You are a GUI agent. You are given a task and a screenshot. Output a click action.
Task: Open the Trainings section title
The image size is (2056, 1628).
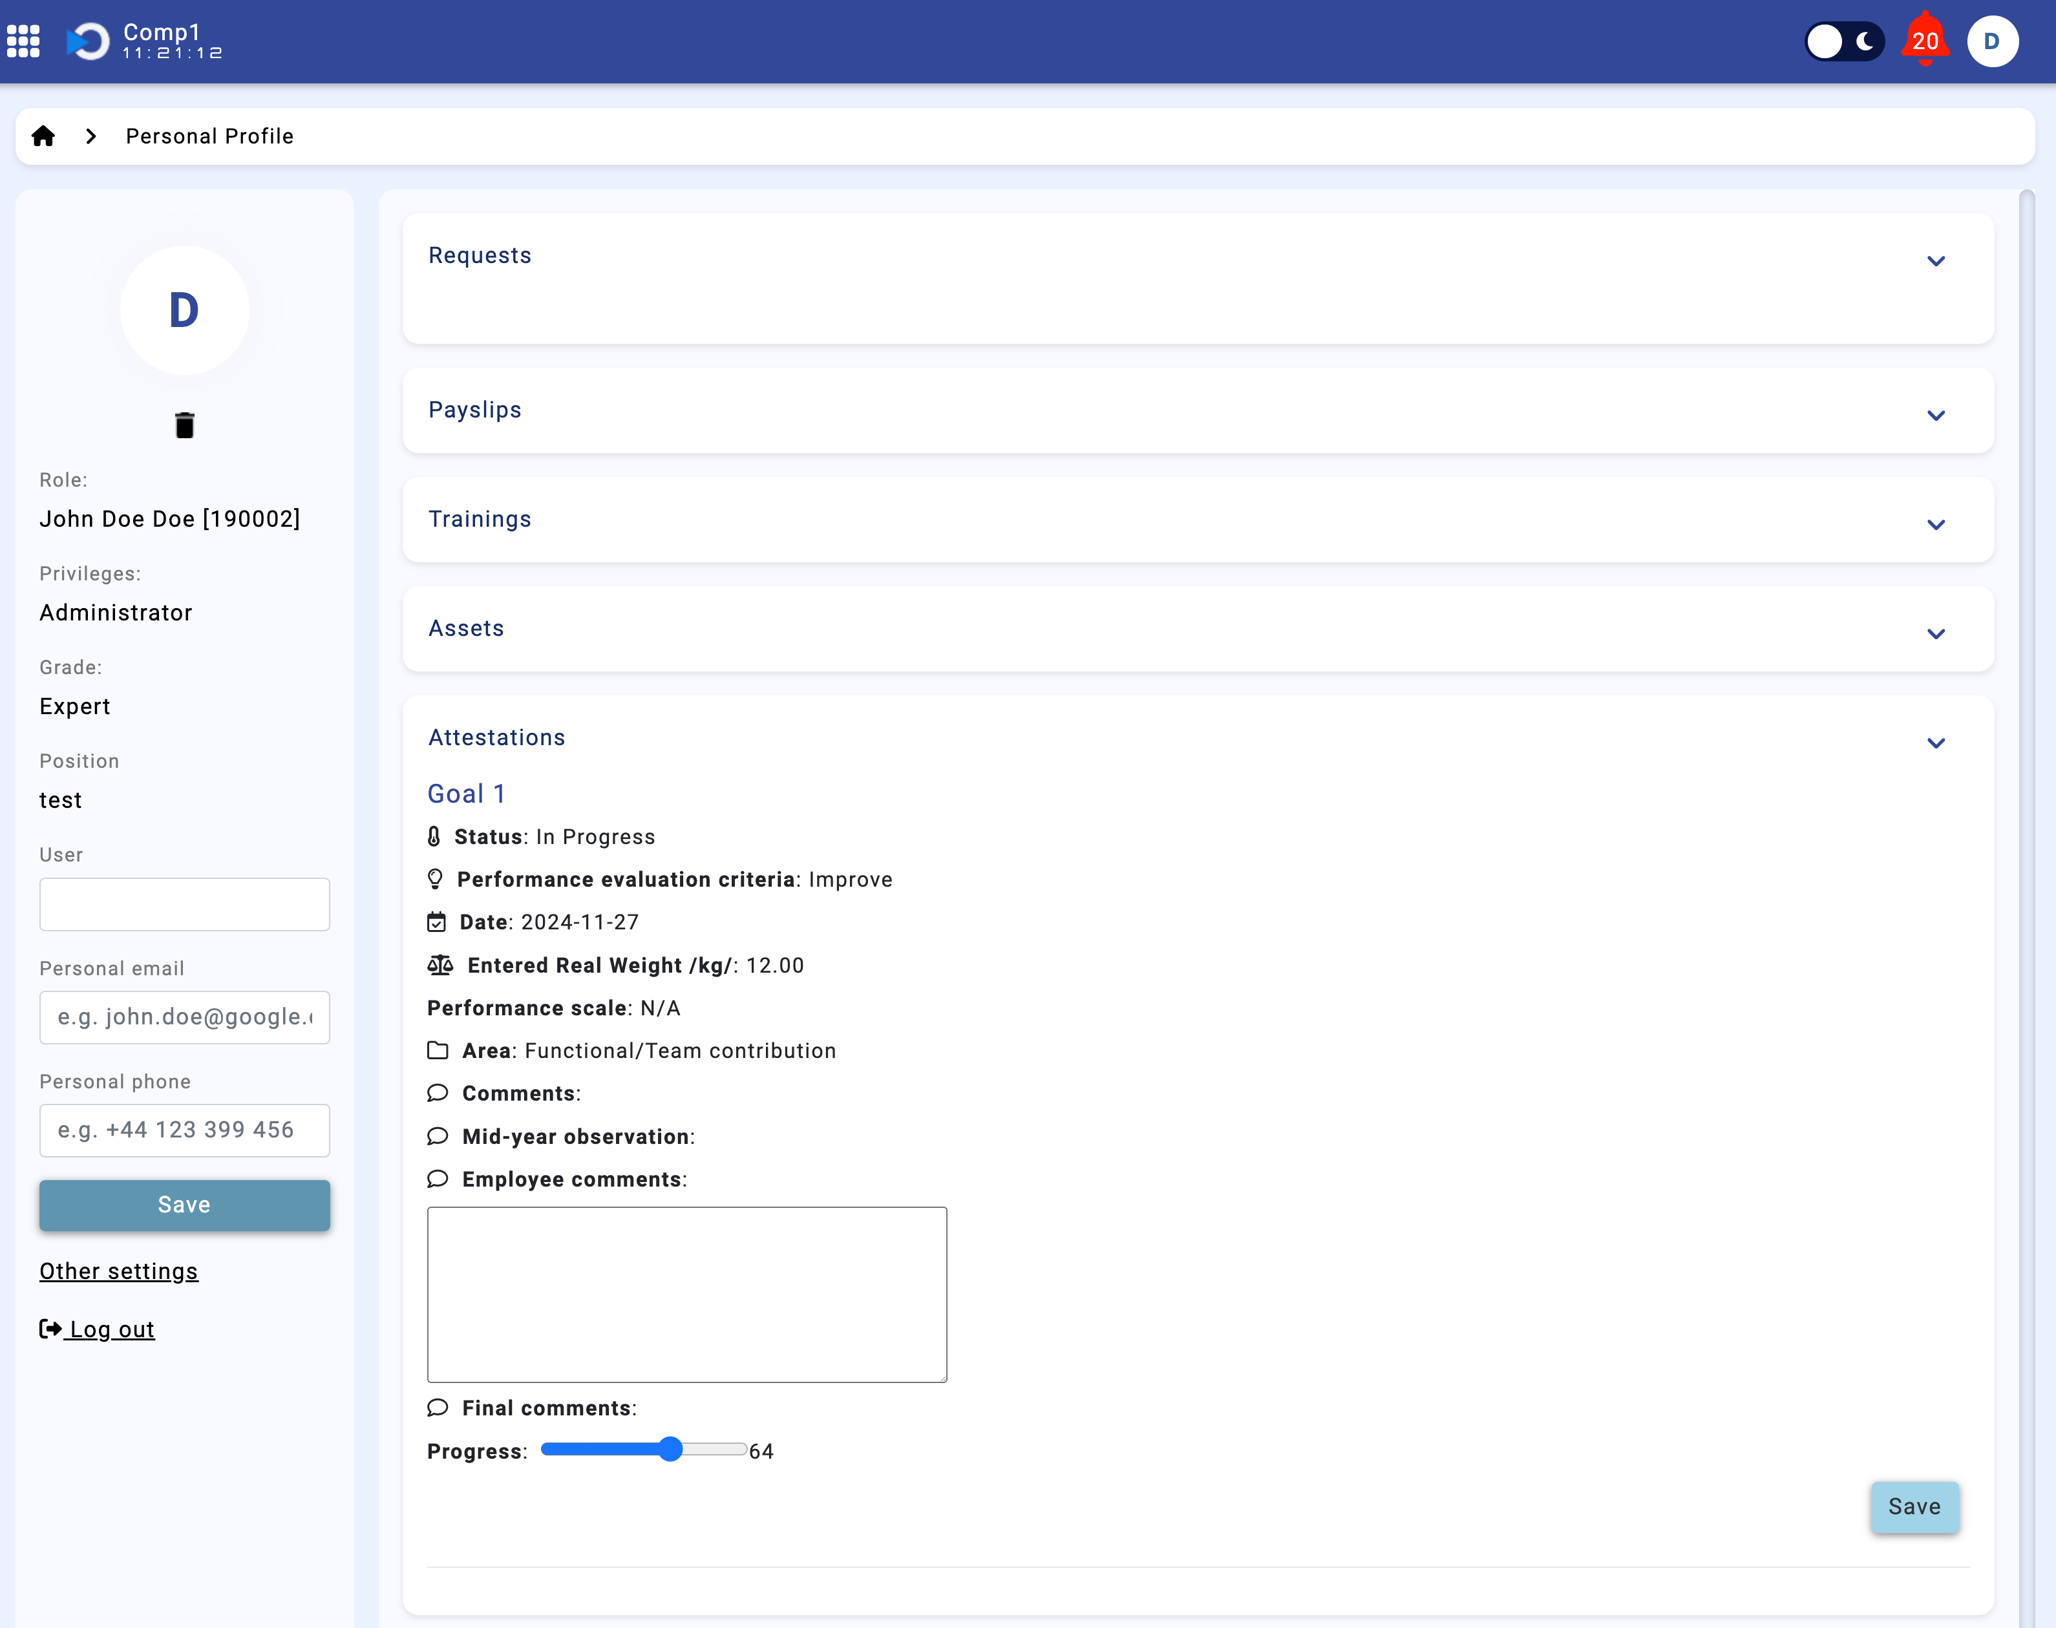click(x=480, y=518)
